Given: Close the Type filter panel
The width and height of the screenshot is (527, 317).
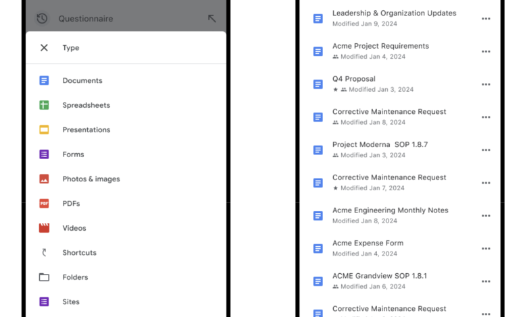Looking at the screenshot, I should (x=44, y=48).
